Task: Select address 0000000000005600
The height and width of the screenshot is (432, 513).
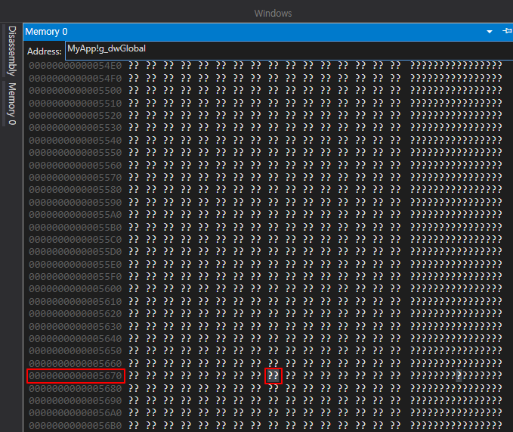Action: click(x=76, y=289)
